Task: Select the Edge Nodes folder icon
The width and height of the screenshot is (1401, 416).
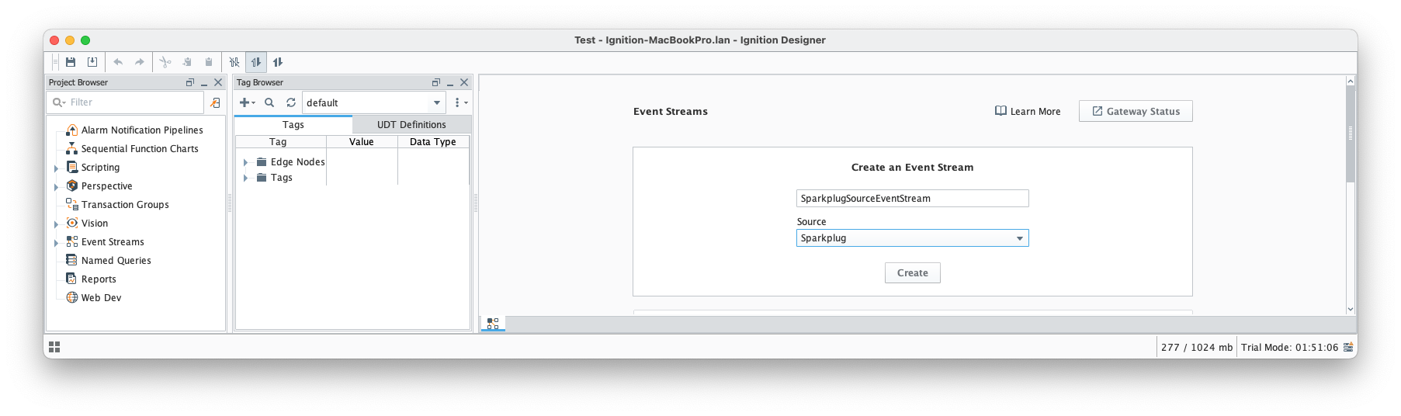Action: pyautogui.click(x=262, y=162)
